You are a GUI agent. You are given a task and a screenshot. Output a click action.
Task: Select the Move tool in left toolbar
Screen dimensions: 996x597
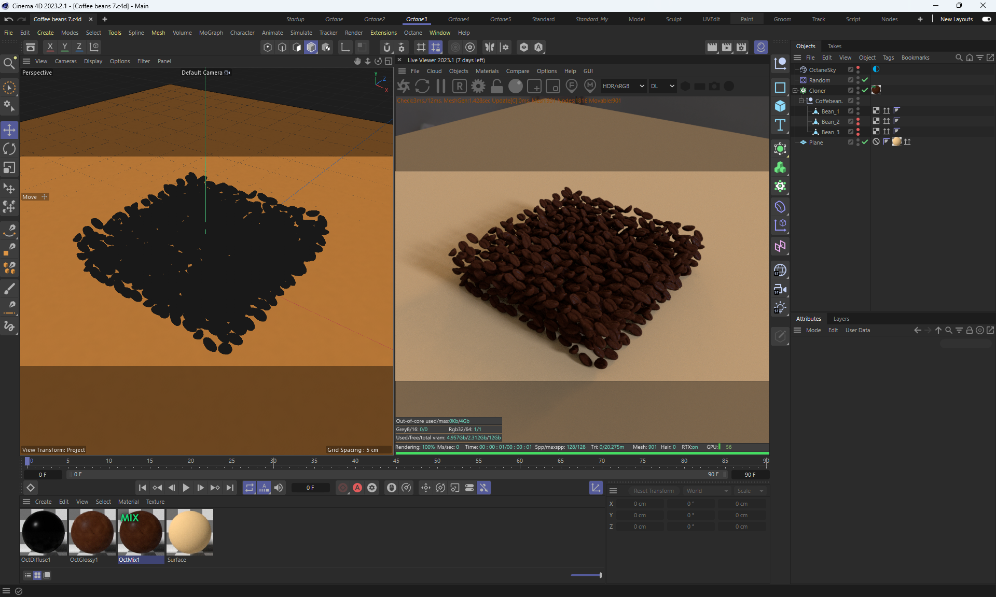9,130
